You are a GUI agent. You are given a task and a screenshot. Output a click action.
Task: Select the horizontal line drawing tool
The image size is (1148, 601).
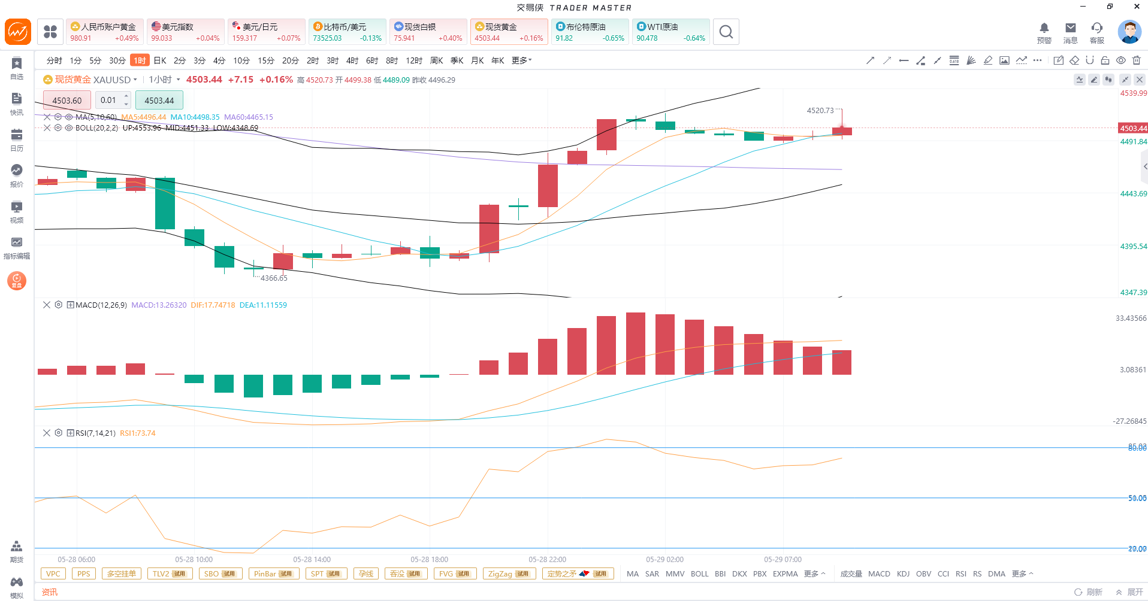coord(904,60)
